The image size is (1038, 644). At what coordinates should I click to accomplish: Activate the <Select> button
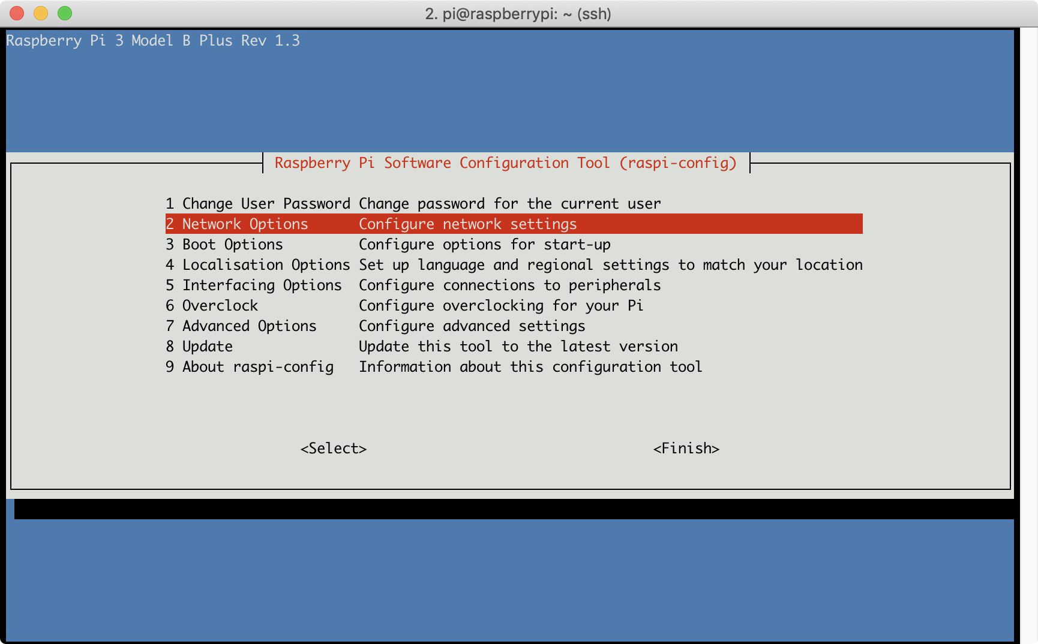pyautogui.click(x=334, y=449)
